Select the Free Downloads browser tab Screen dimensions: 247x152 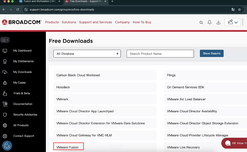[86, 1]
